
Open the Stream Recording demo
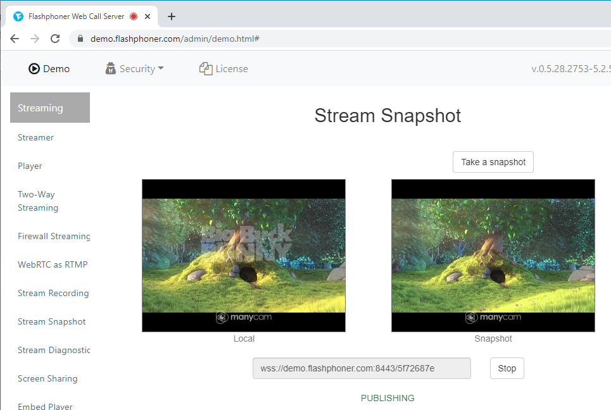[53, 293]
